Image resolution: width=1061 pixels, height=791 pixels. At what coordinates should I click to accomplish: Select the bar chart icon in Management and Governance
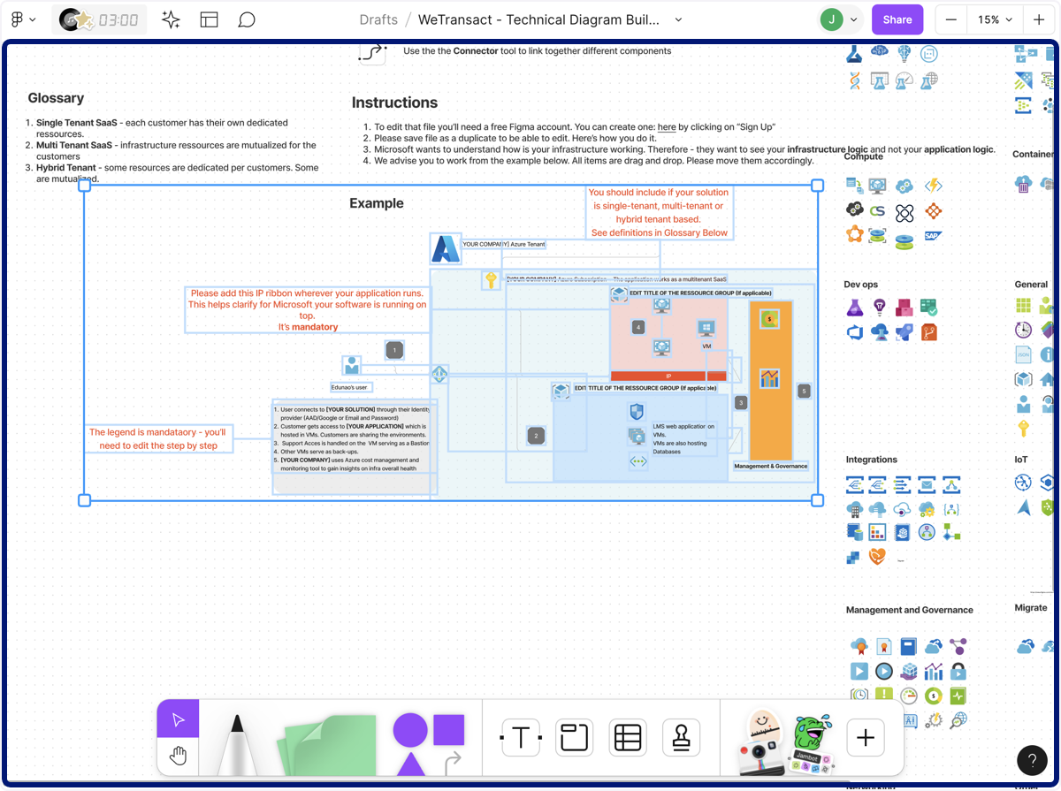(933, 671)
